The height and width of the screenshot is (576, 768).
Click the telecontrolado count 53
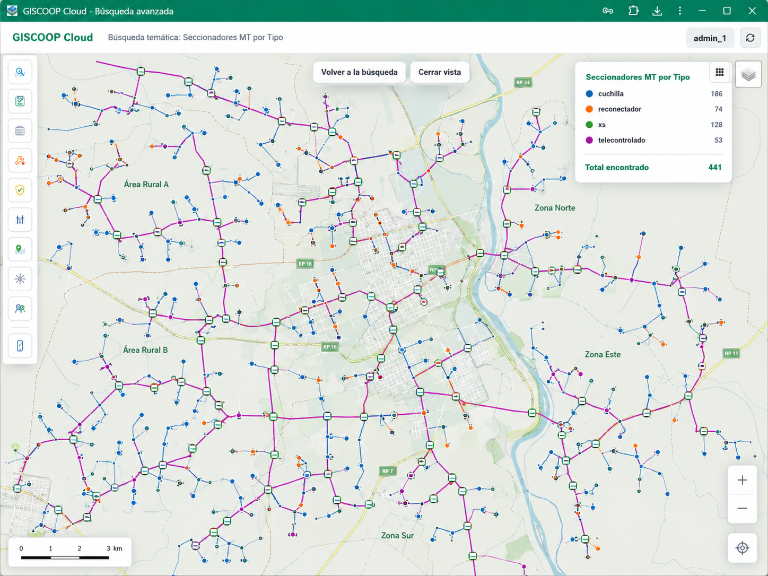click(x=719, y=140)
